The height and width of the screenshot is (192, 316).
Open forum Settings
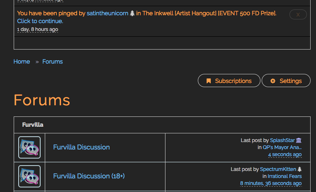[286, 81]
